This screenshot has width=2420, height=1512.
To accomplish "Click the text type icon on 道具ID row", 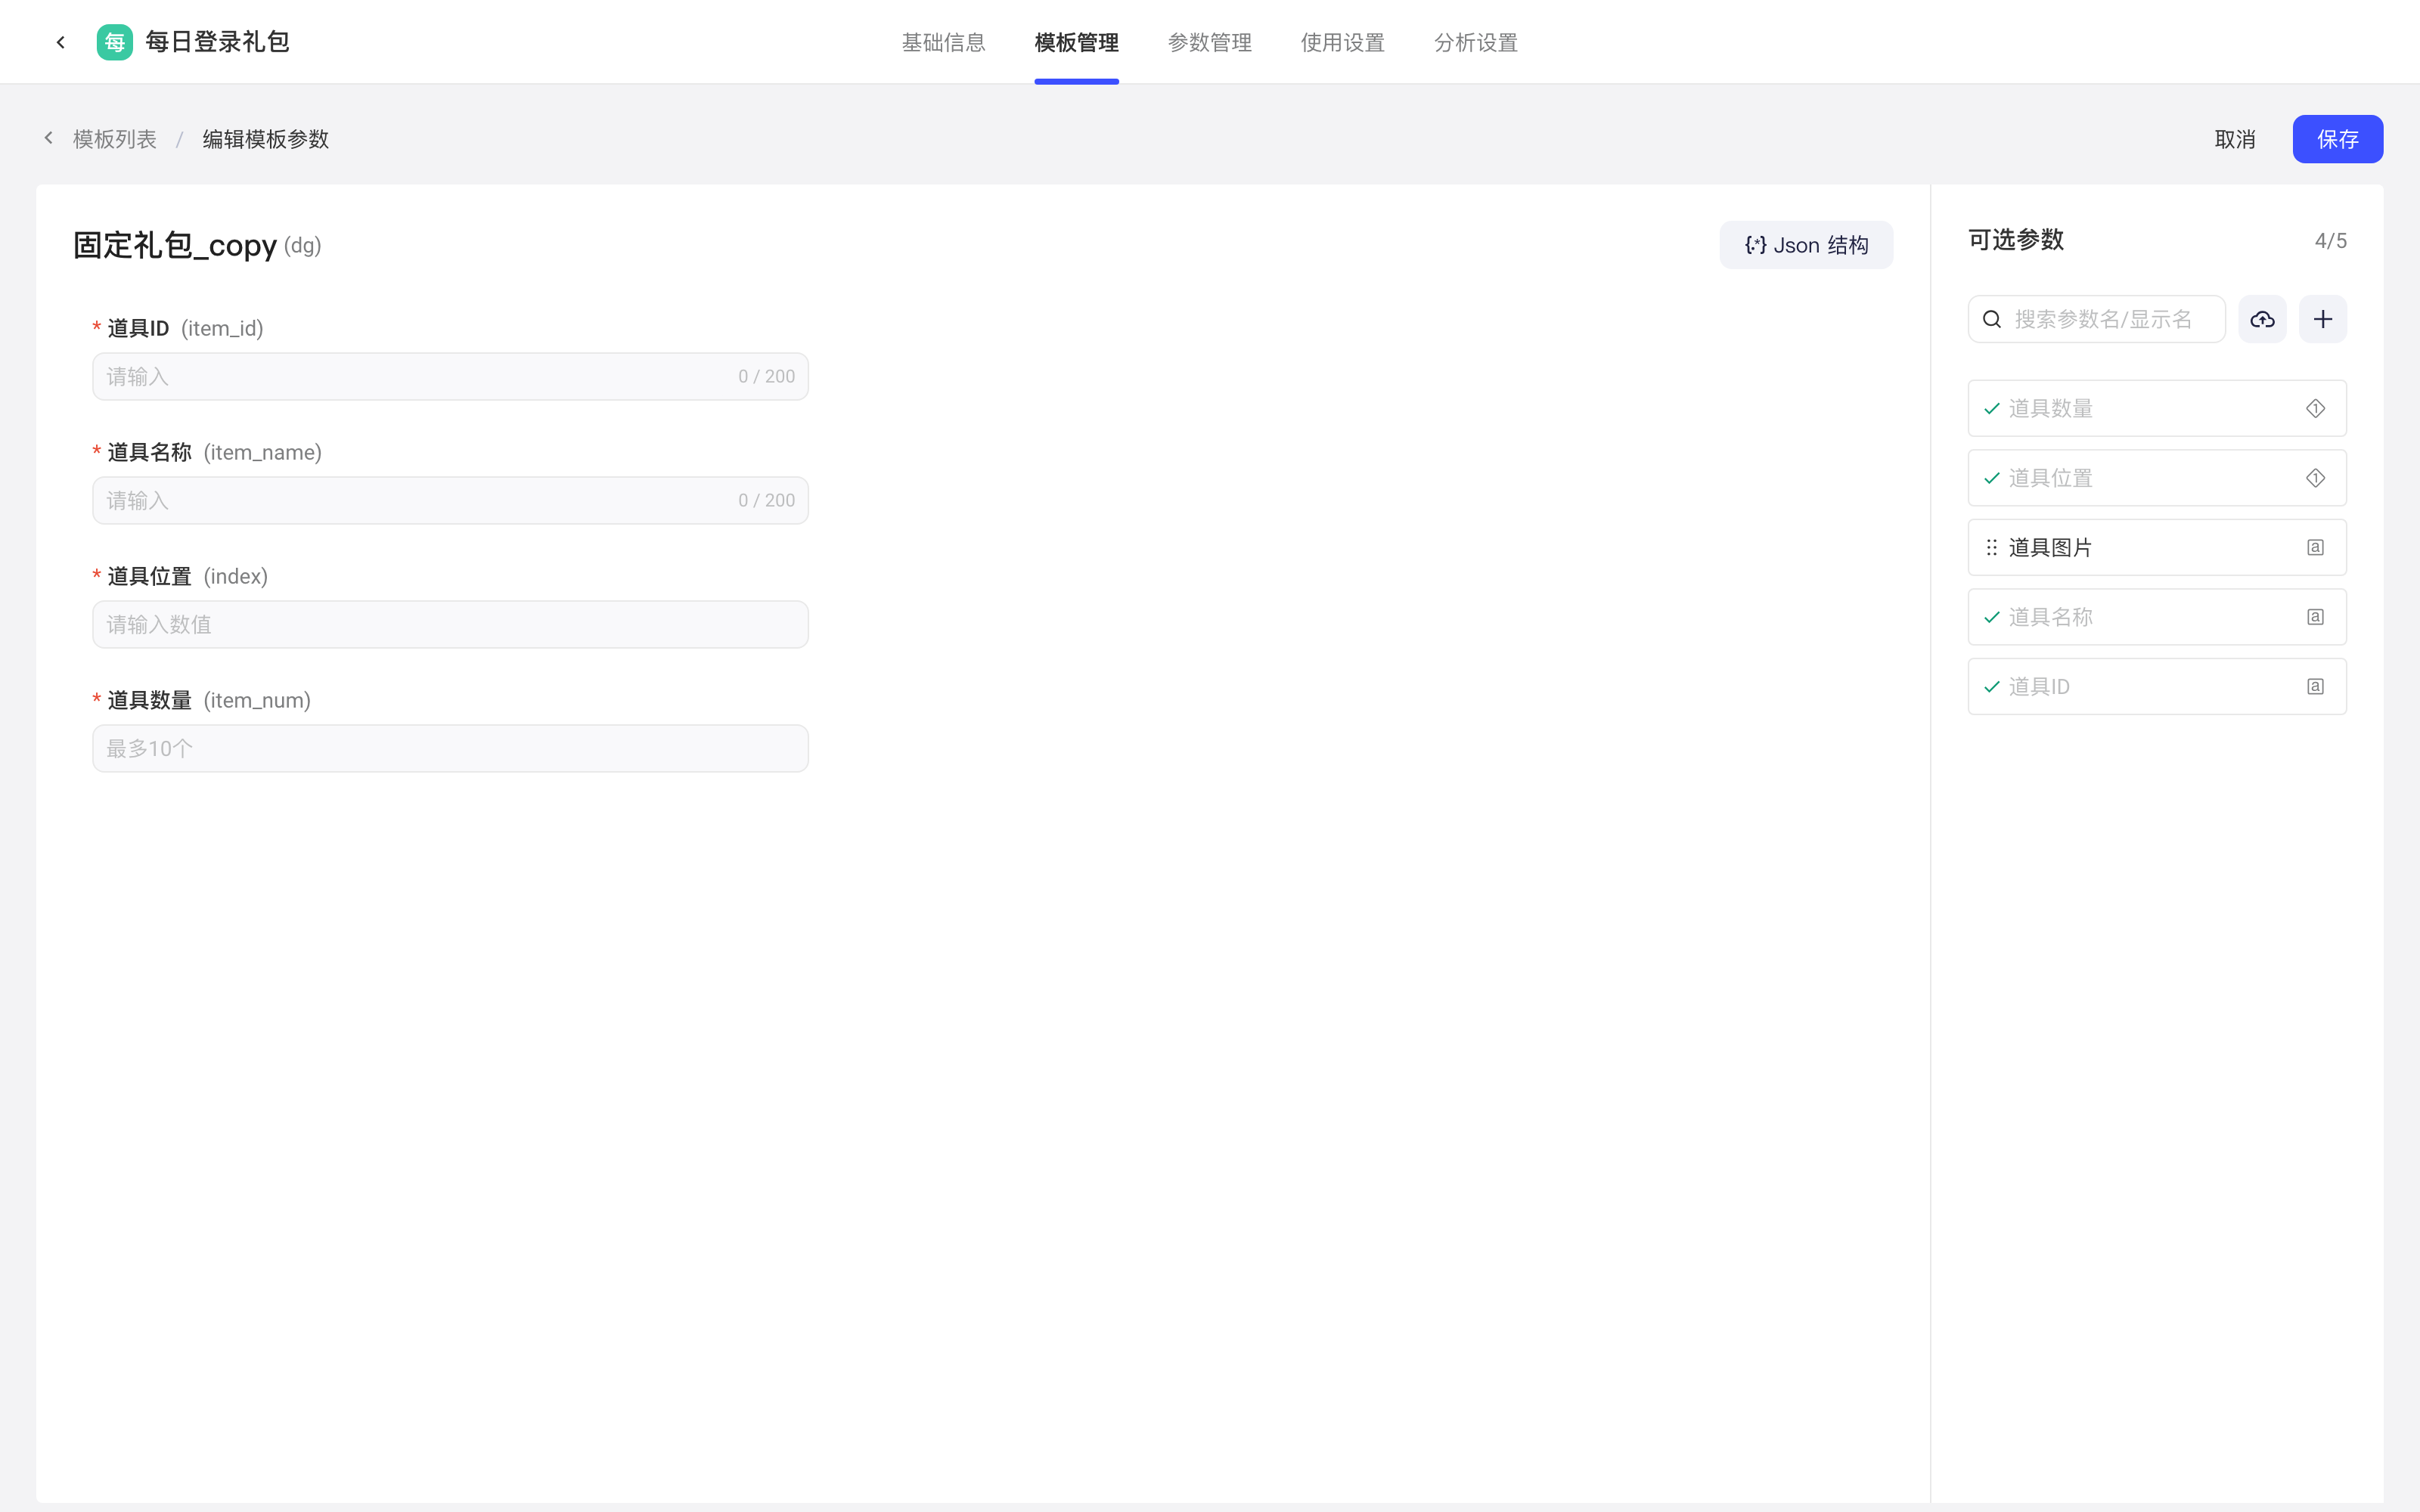I will (2315, 686).
